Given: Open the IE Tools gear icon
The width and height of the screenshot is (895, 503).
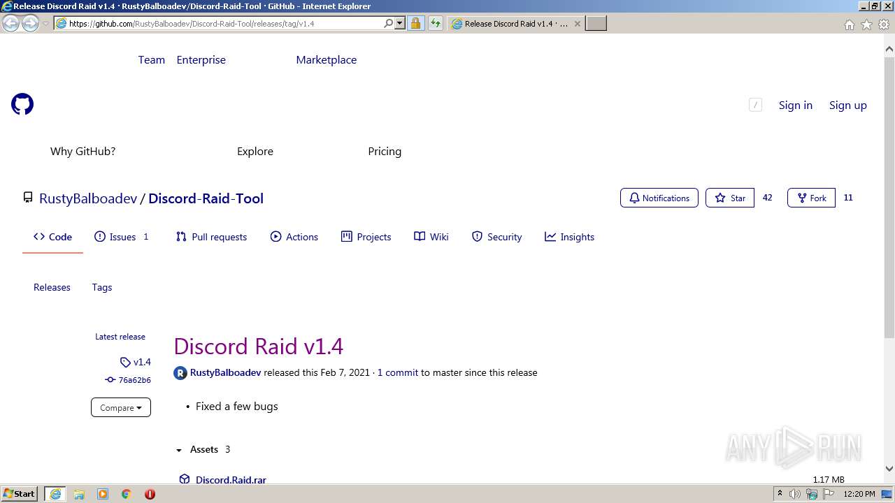Looking at the screenshot, I should (884, 24).
